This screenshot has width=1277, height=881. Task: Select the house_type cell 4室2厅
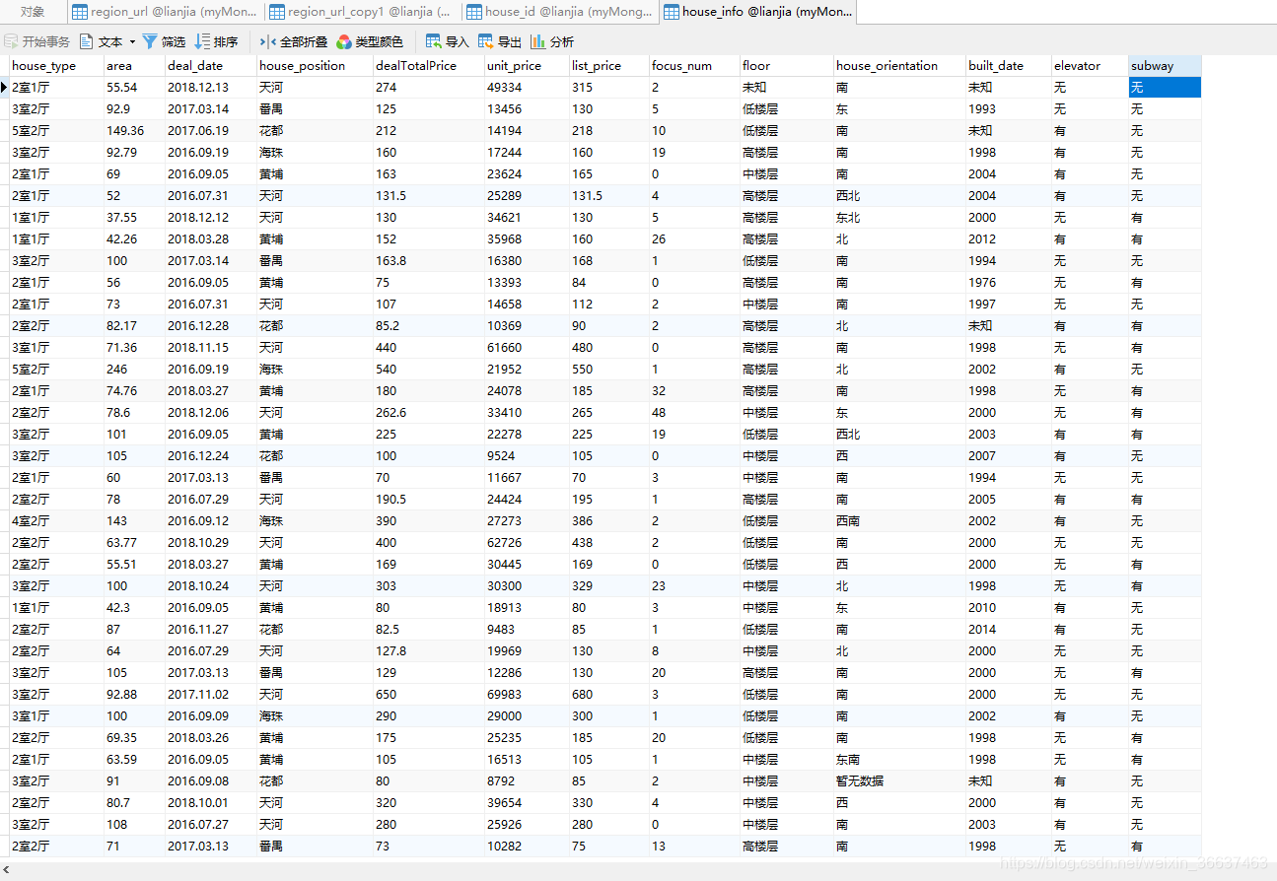tap(56, 521)
